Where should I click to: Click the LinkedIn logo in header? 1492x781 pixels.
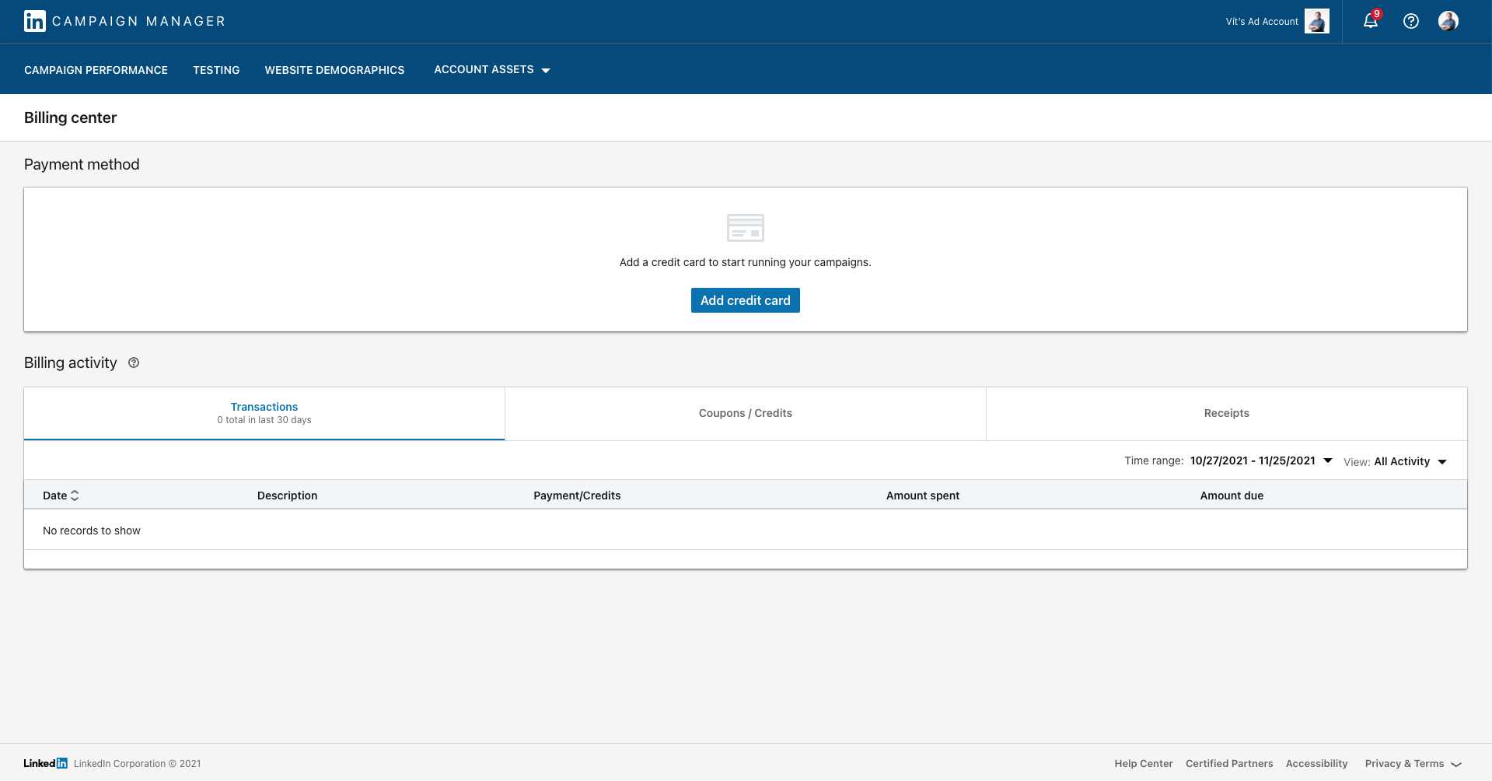tap(34, 21)
